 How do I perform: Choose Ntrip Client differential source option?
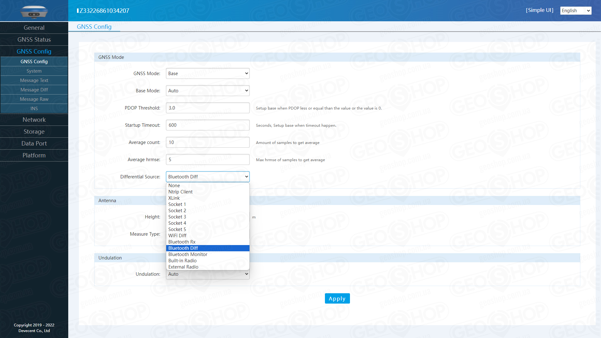(x=208, y=192)
